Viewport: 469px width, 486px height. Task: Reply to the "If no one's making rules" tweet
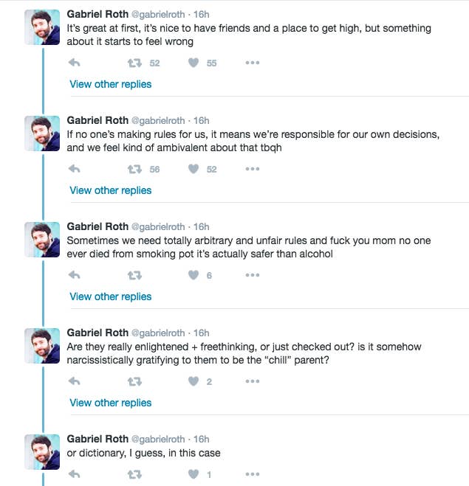(x=74, y=169)
